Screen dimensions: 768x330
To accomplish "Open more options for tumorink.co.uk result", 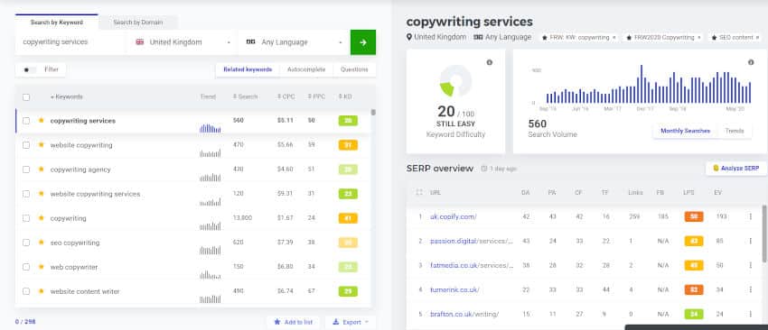I will (x=750, y=289).
